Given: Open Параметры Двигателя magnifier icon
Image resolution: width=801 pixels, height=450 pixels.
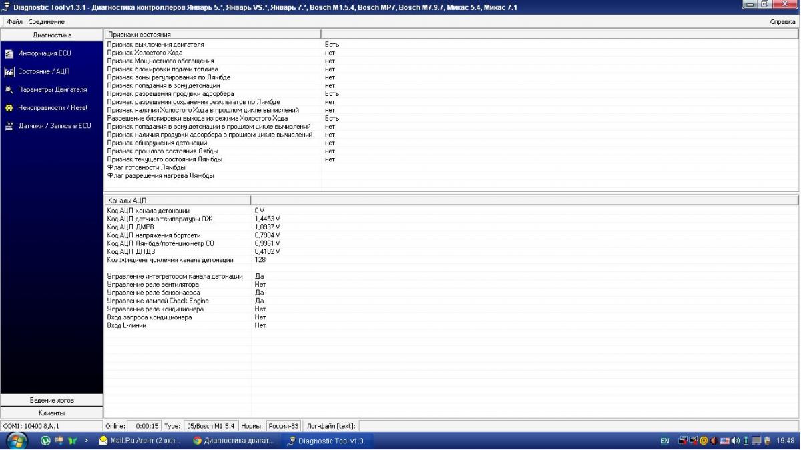Looking at the screenshot, I should pos(9,89).
